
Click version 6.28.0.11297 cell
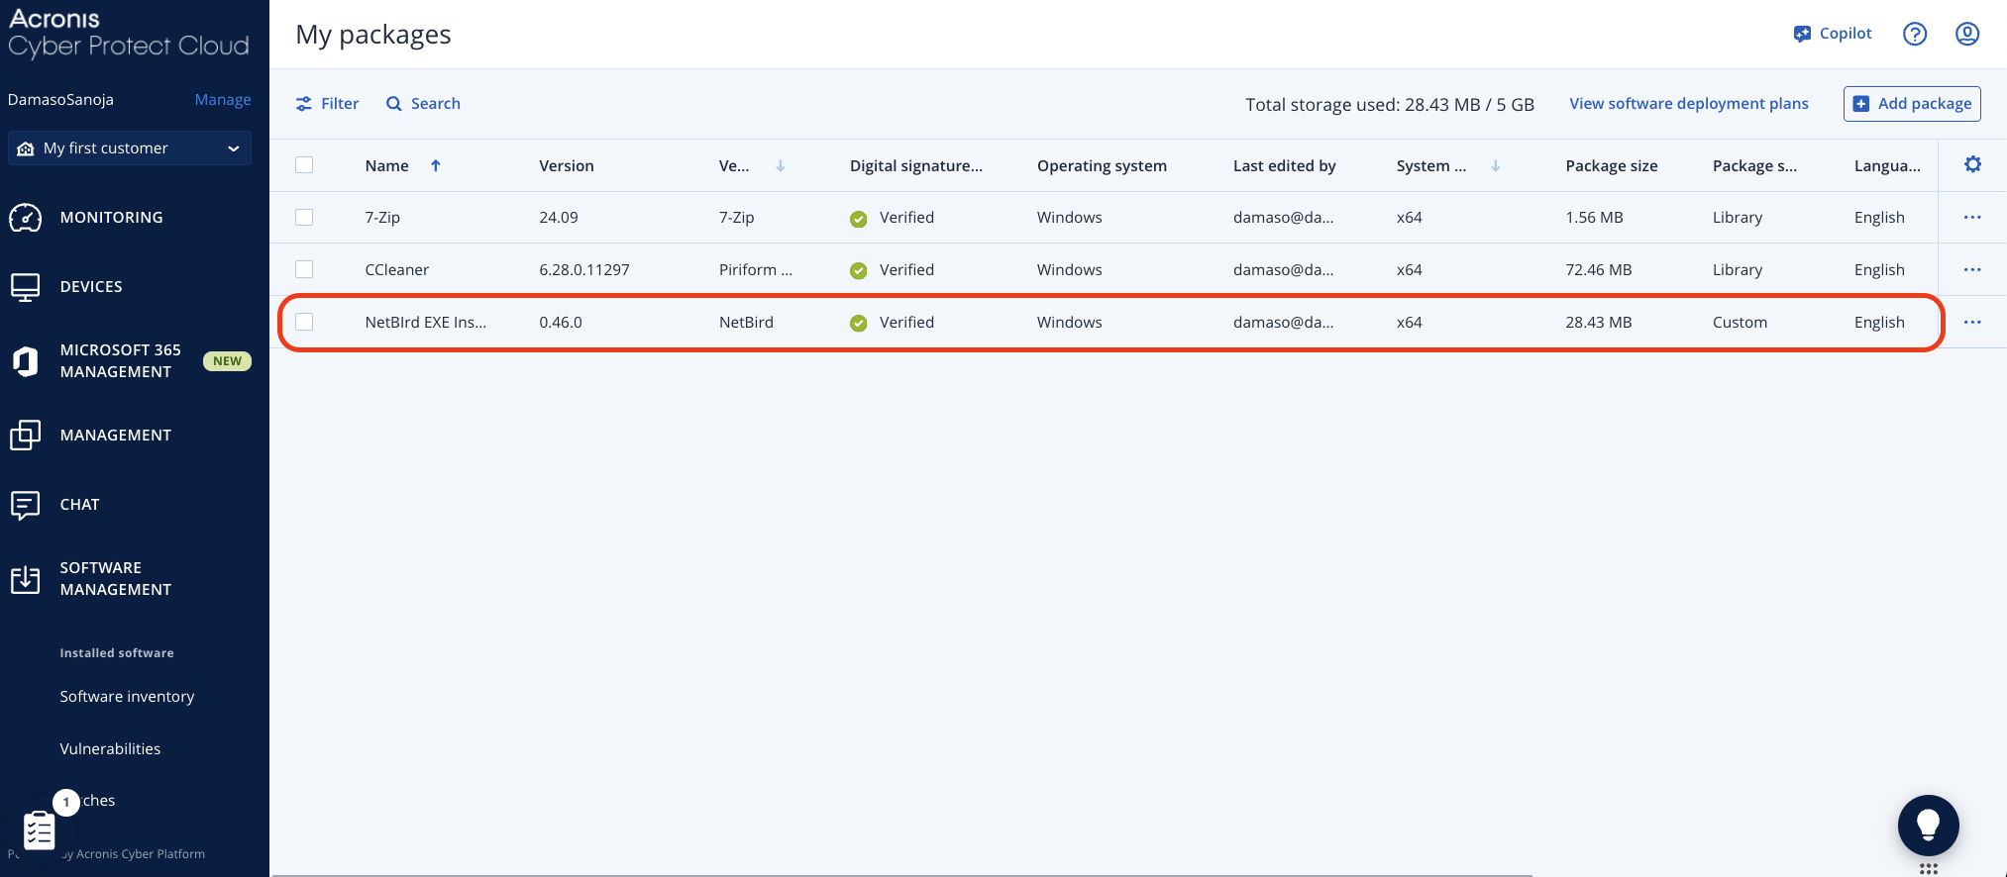[584, 270]
